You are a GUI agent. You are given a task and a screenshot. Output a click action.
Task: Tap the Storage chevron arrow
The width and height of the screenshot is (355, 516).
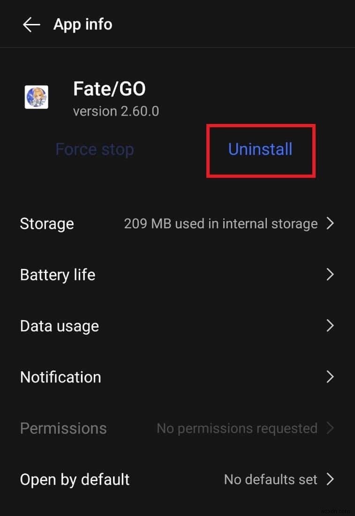(x=330, y=223)
